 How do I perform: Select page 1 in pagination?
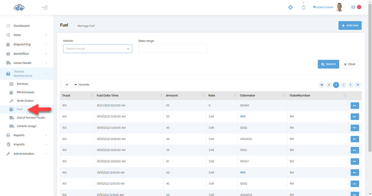click(x=336, y=85)
